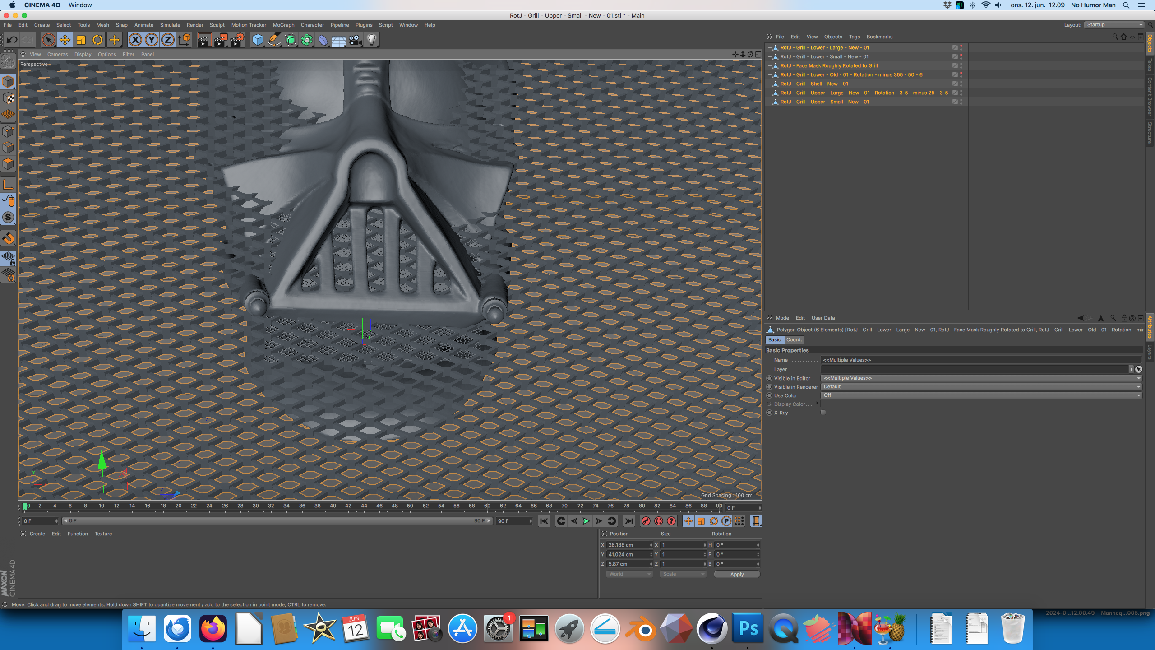Image resolution: width=1155 pixels, height=650 pixels.
Task: Open the MoGraph menu
Action: point(283,25)
